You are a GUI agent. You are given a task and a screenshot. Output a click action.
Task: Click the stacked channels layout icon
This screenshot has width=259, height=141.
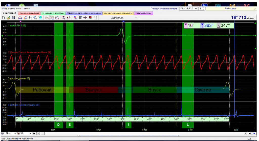coord(52,18)
